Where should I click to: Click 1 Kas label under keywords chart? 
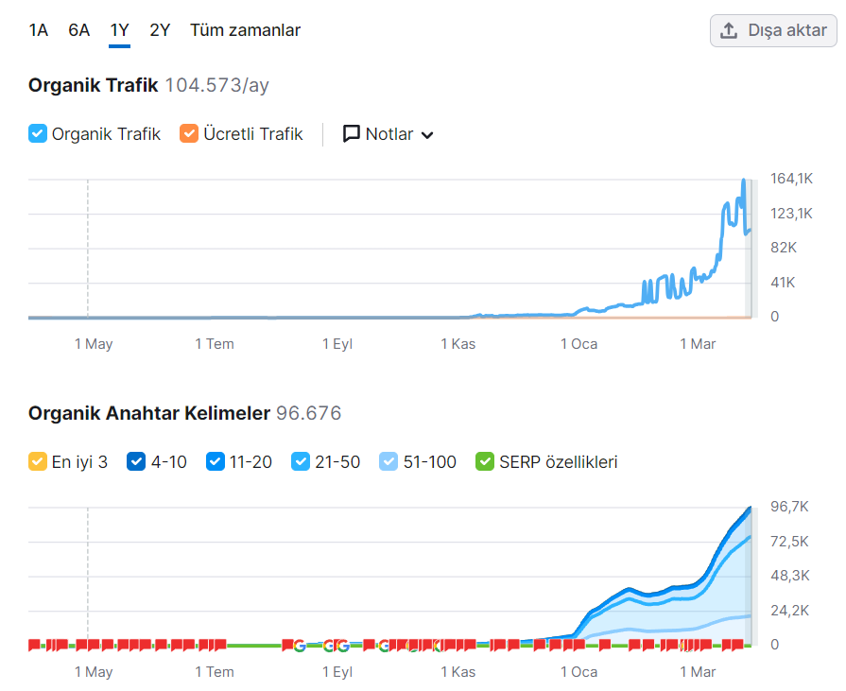point(458,672)
